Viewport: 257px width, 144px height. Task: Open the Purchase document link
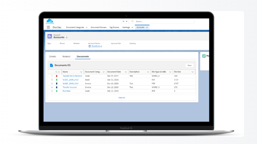(x=66, y=91)
